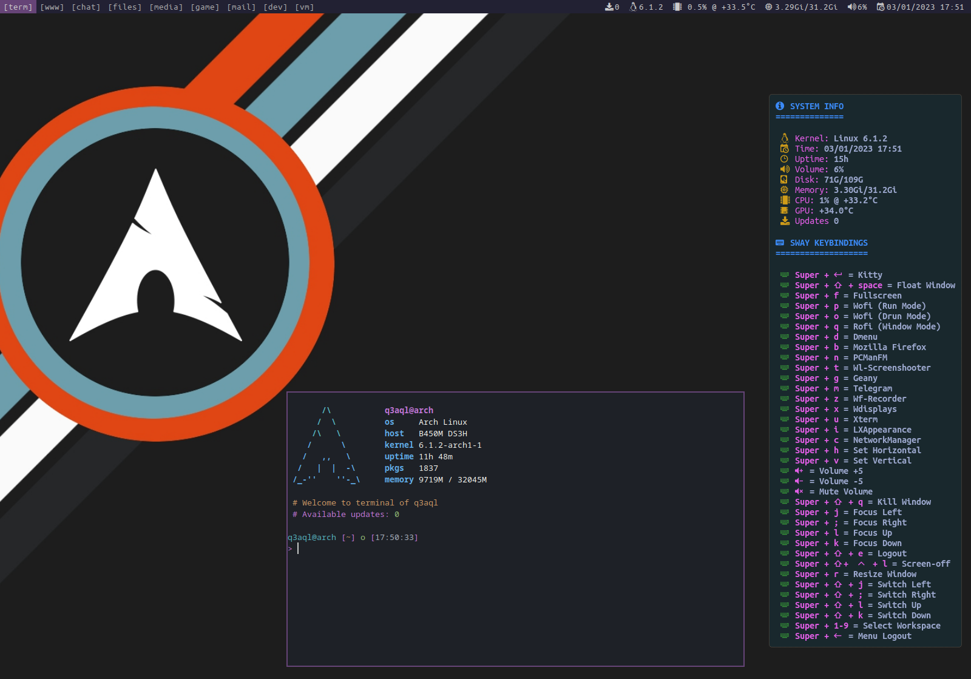Image resolution: width=971 pixels, height=679 pixels.
Task: Click the Available updates: 0 line in terminal
Action: coord(346,514)
